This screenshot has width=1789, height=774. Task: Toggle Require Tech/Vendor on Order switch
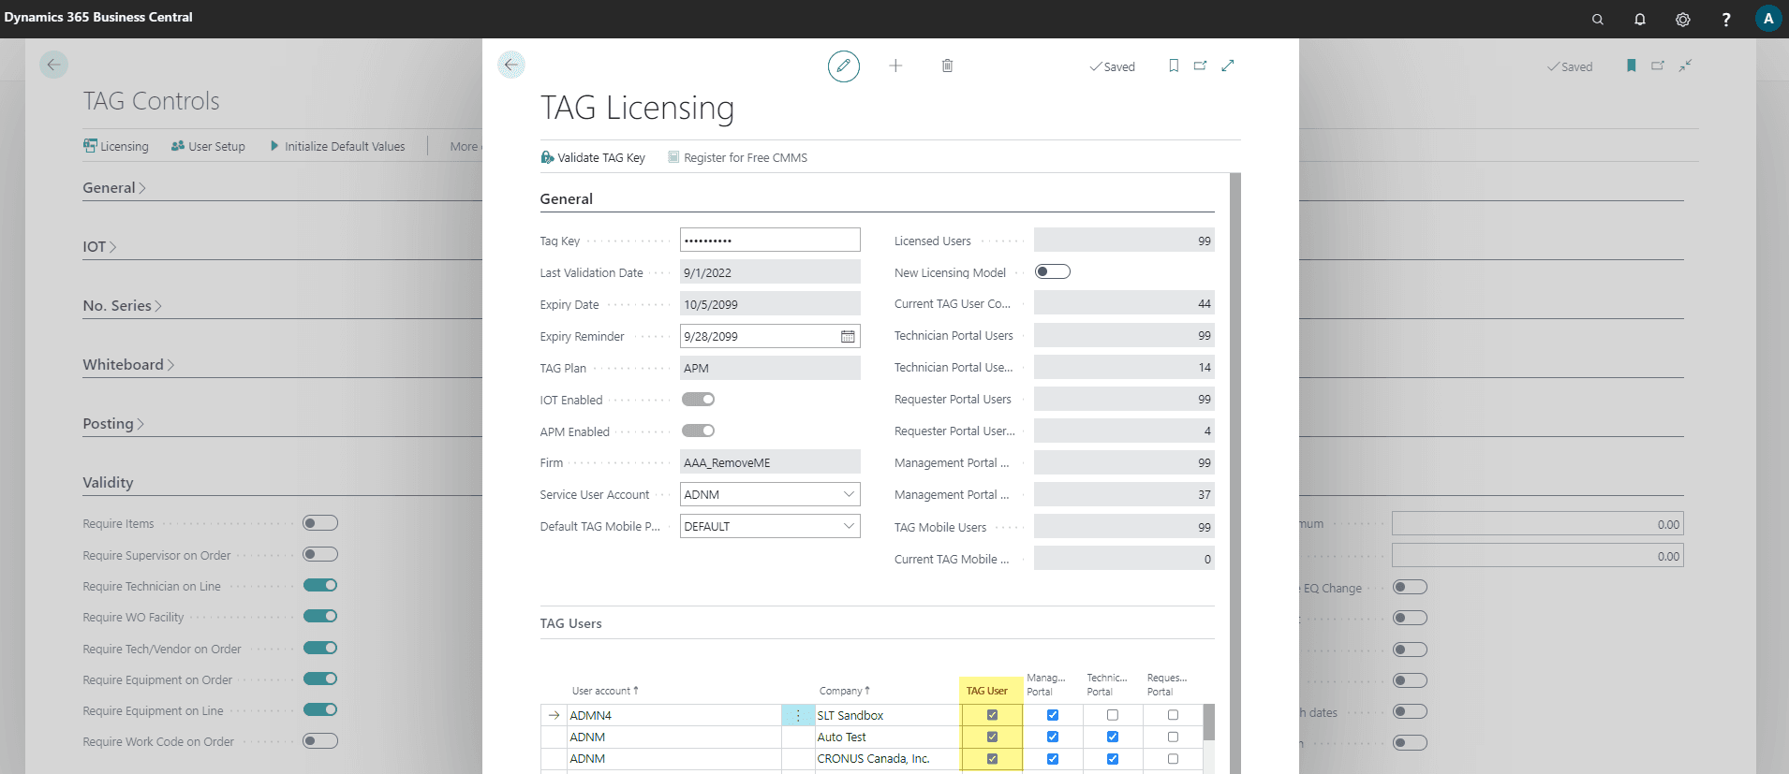pos(320,648)
